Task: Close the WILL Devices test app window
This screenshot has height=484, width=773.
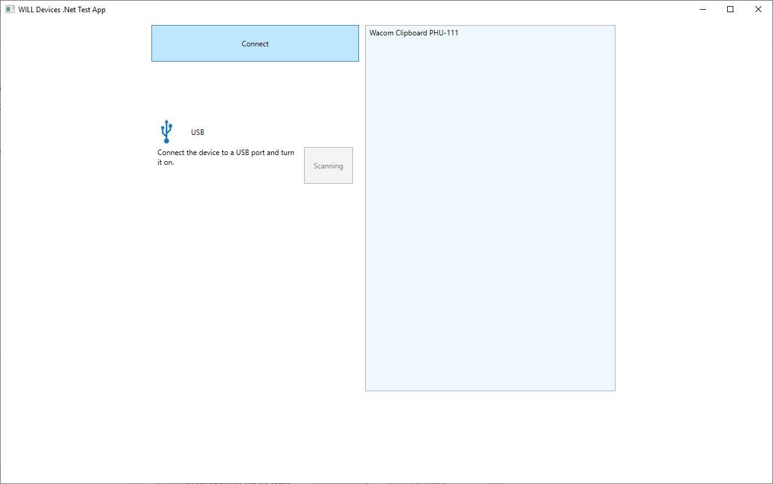Action: [x=758, y=9]
